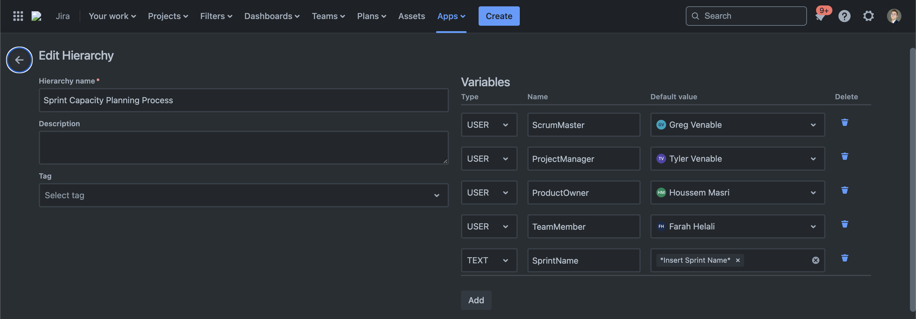Click the Create button
The image size is (916, 319).
[x=499, y=16]
